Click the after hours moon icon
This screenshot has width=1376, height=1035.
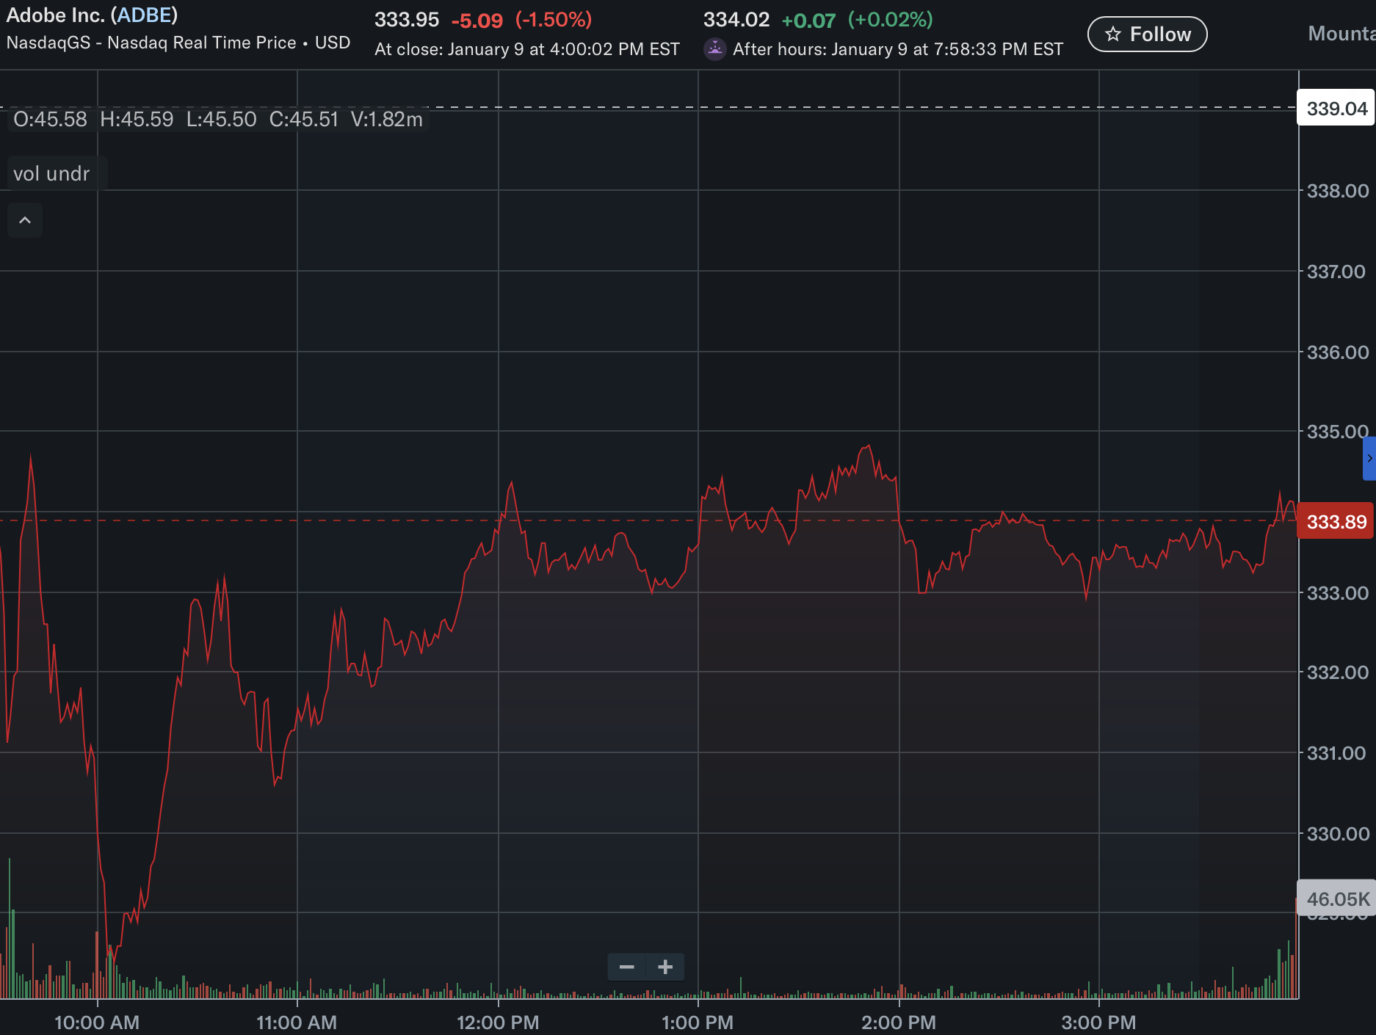[714, 49]
